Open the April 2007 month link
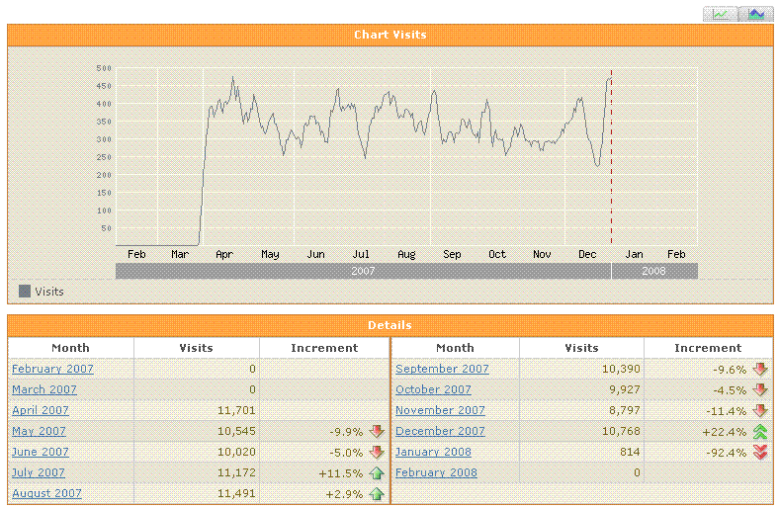779x509 pixels. click(x=39, y=410)
